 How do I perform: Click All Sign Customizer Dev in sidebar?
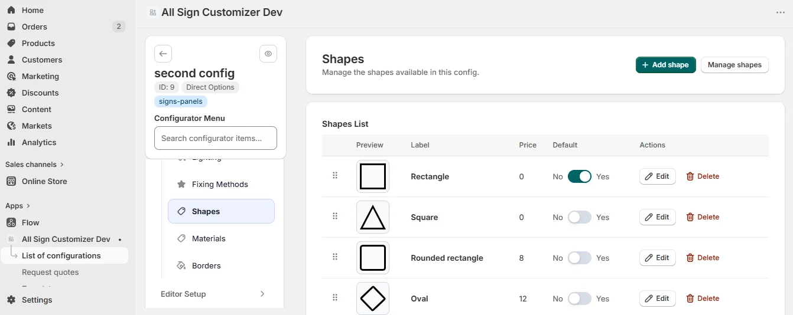pos(66,239)
